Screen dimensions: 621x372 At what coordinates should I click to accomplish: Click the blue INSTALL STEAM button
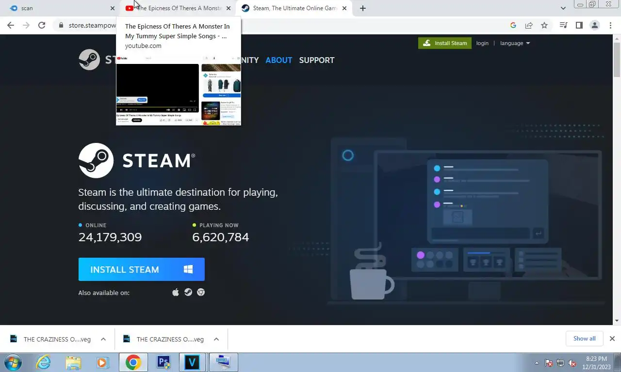tap(142, 269)
